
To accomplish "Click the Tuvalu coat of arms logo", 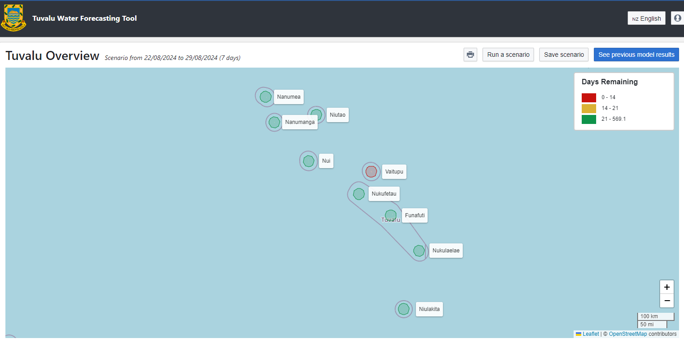I will click(14, 18).
